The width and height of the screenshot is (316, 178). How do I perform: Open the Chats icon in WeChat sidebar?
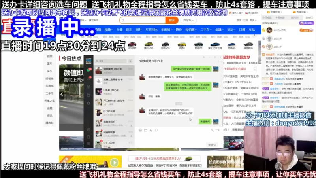click(x=88, y=70)
